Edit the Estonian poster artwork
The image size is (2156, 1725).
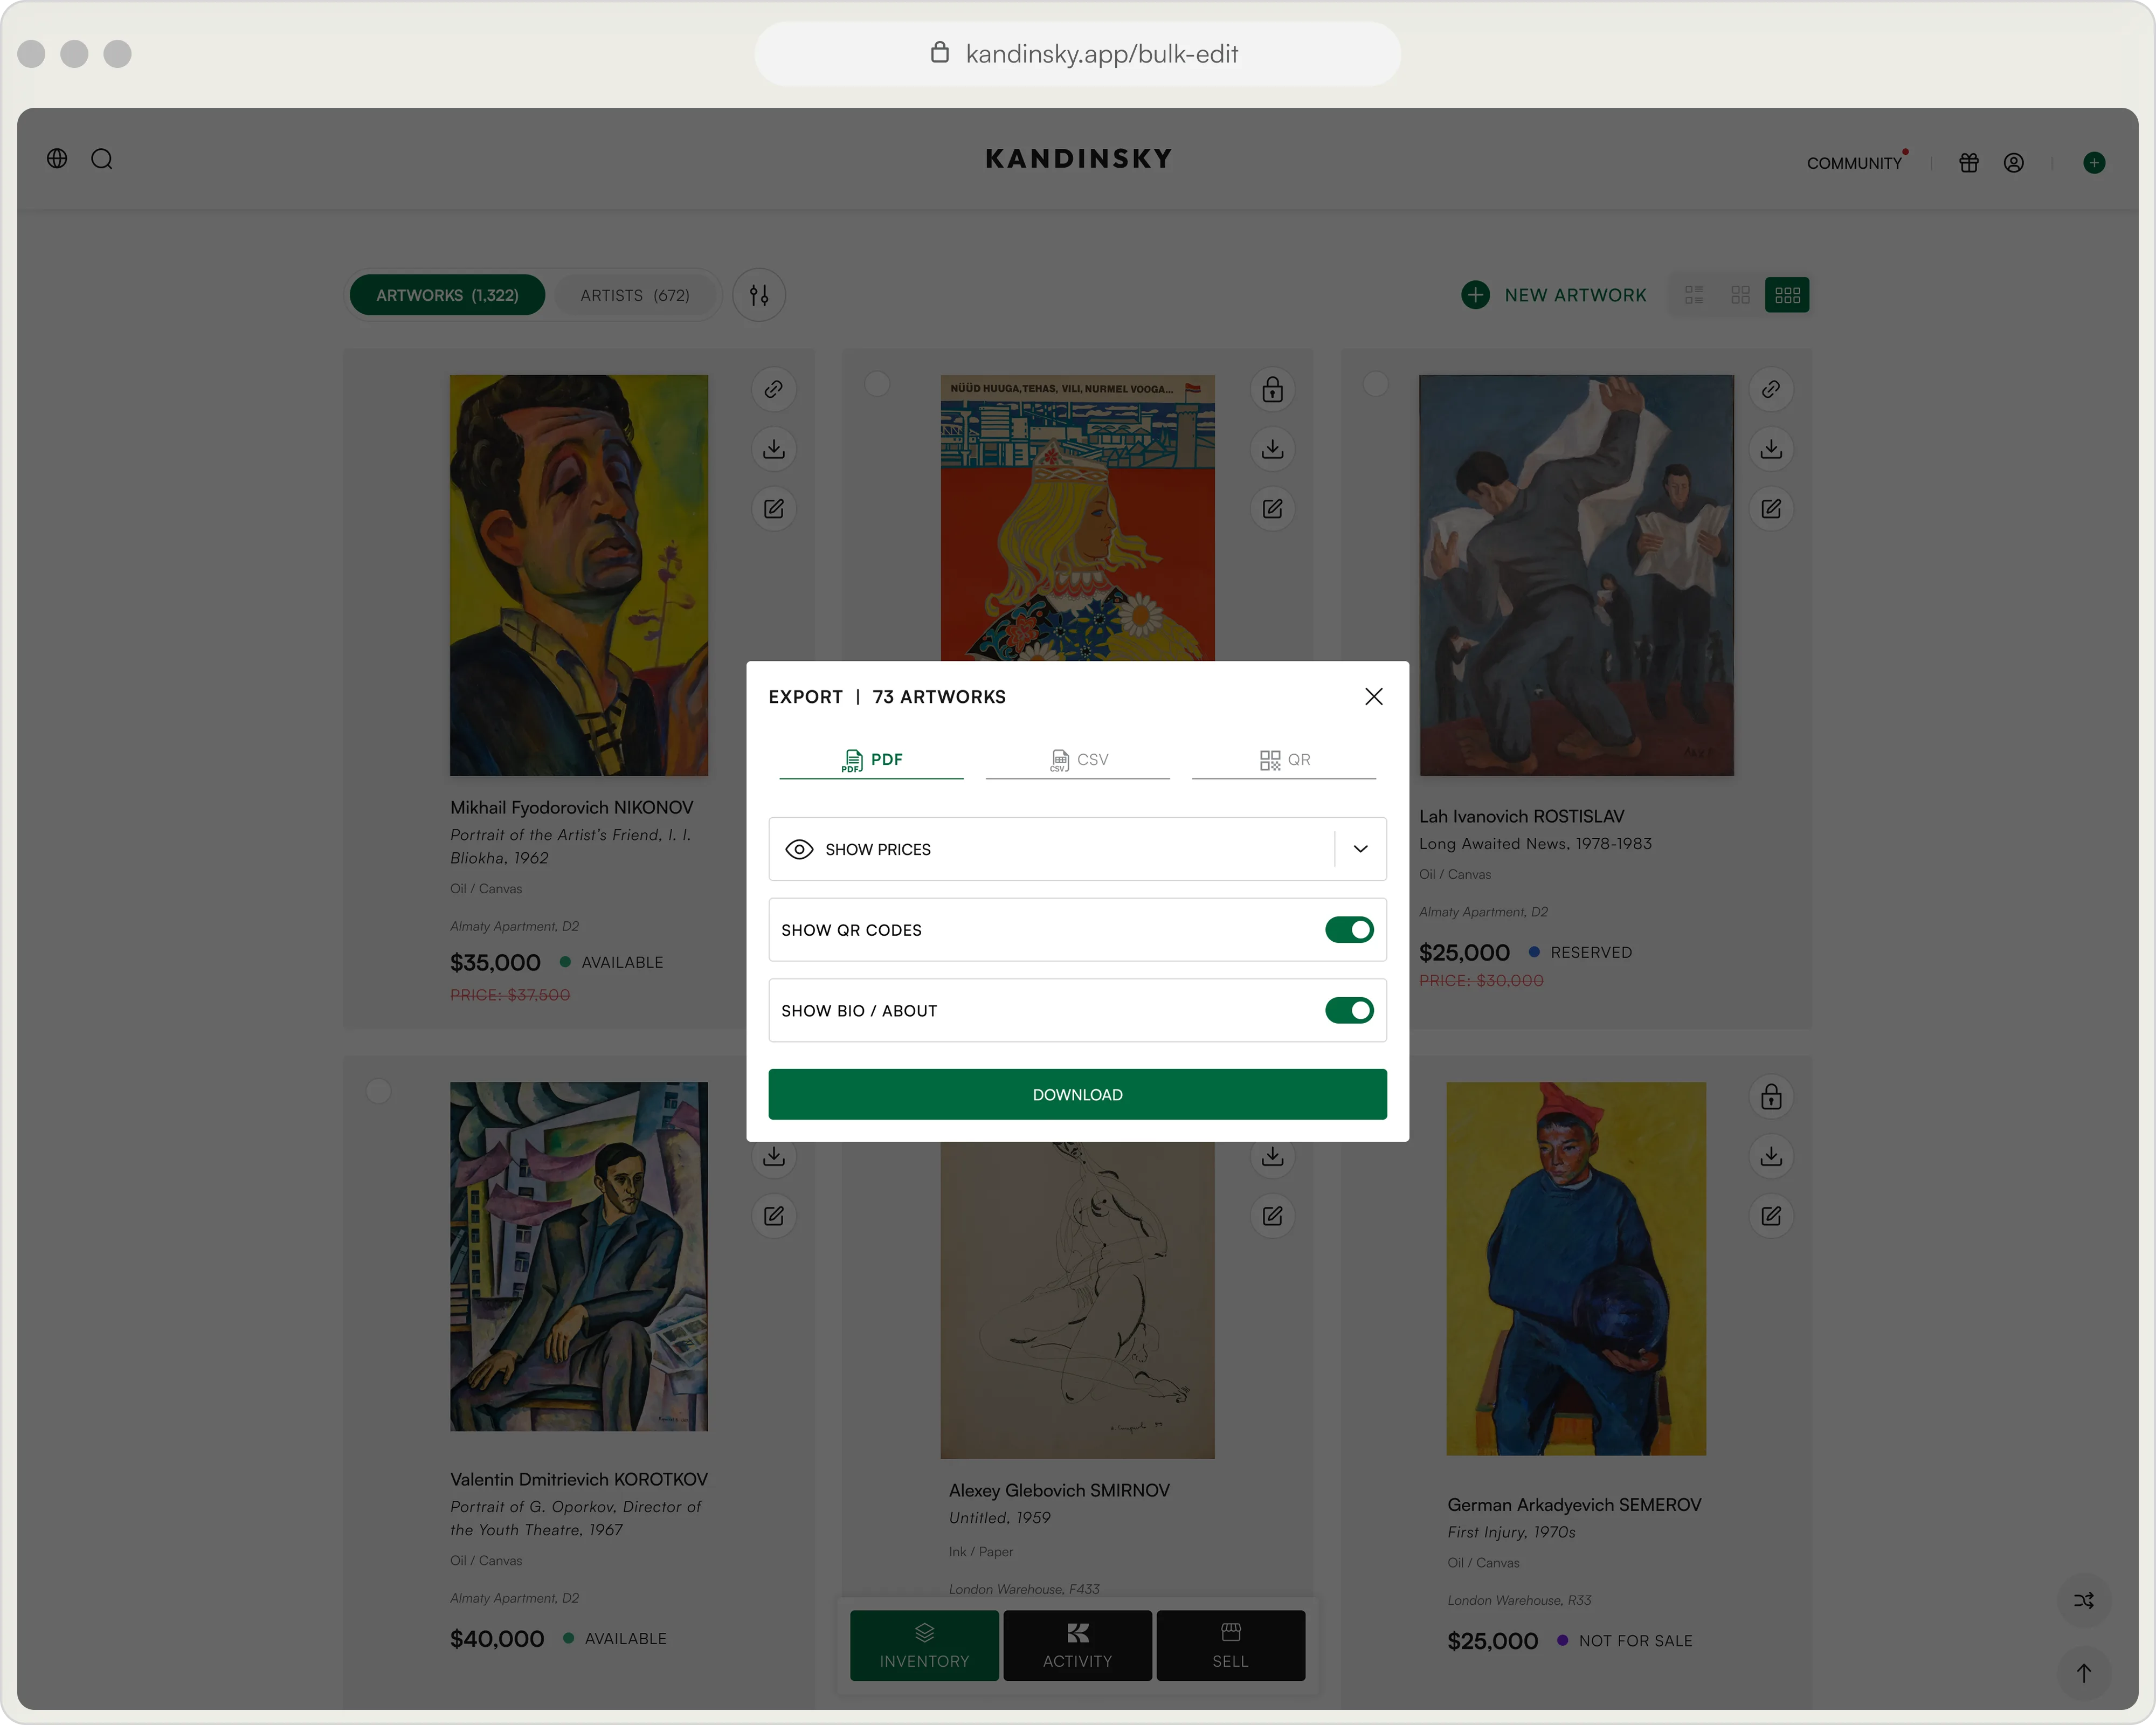click(1272, 509)
